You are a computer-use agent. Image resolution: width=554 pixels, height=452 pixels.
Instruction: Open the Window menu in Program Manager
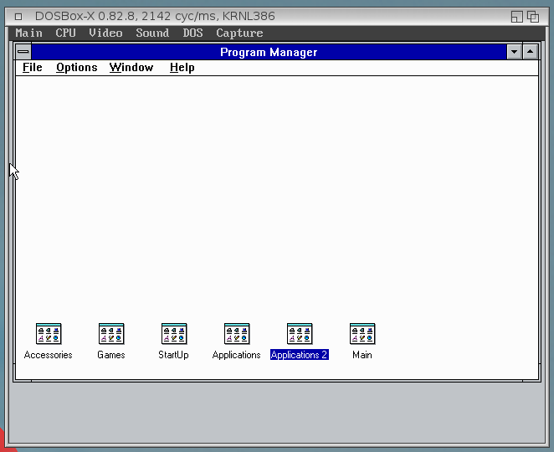tap(131, 68)
